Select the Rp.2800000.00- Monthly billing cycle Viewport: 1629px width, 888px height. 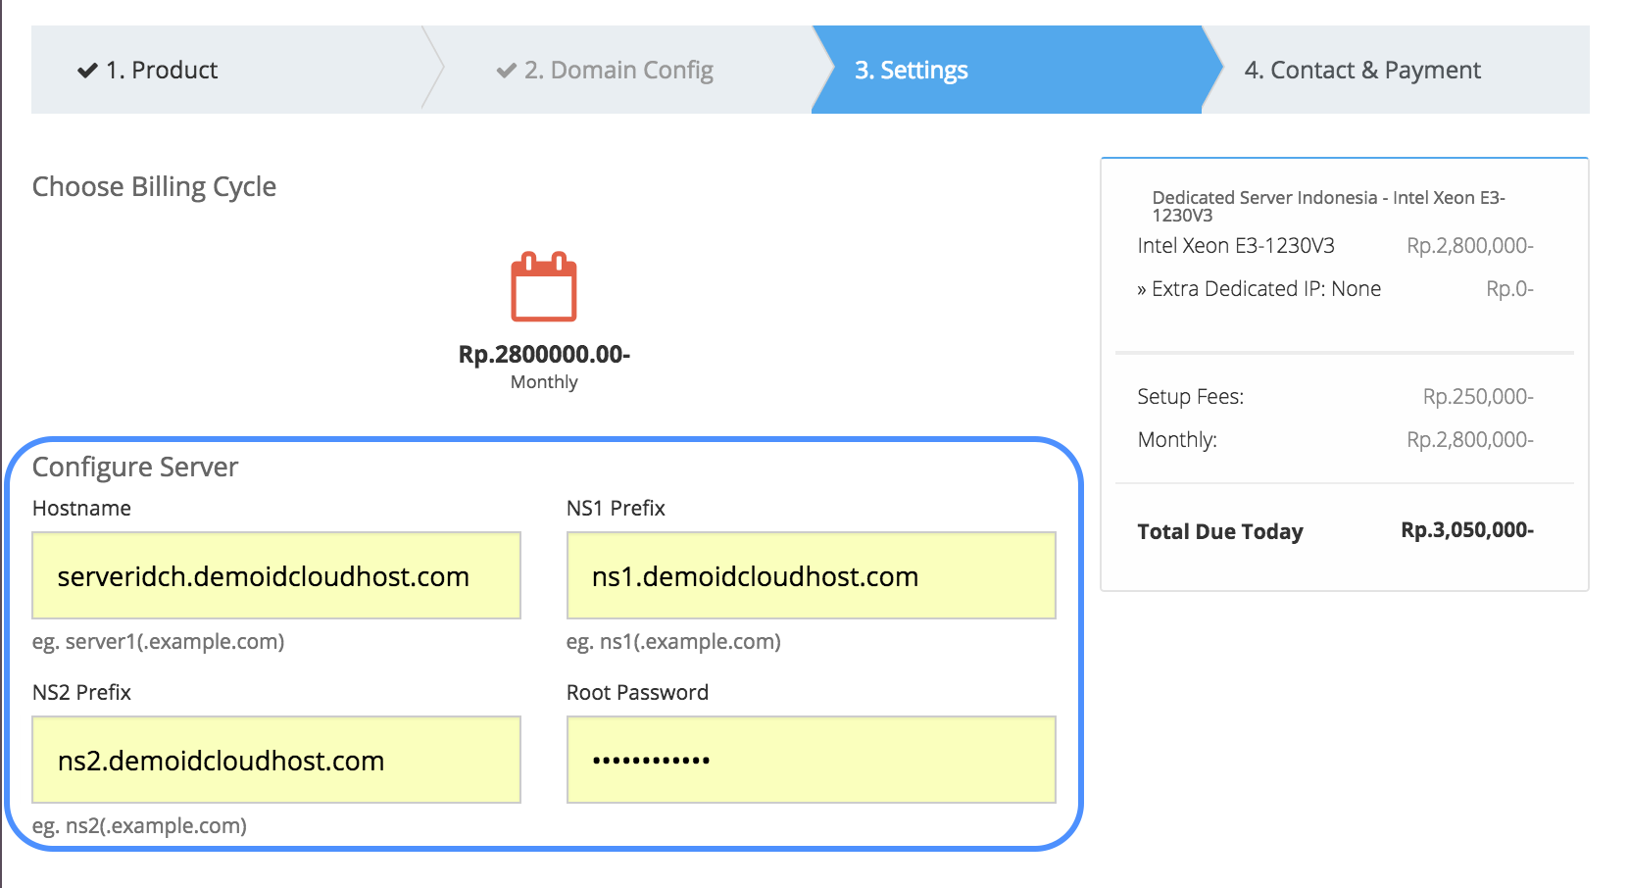point(544,355)
